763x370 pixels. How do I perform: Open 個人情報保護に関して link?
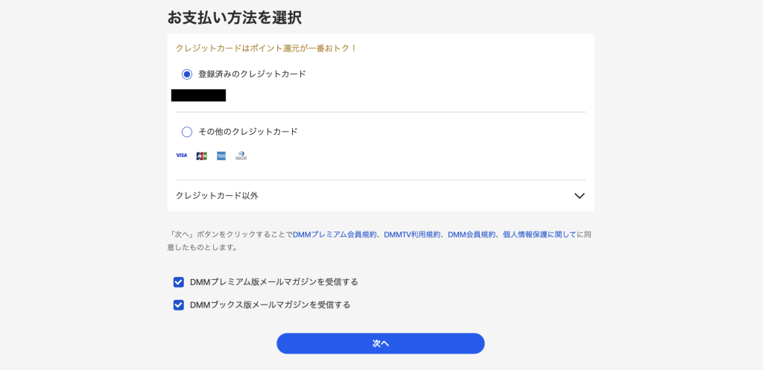coord(539,235)
